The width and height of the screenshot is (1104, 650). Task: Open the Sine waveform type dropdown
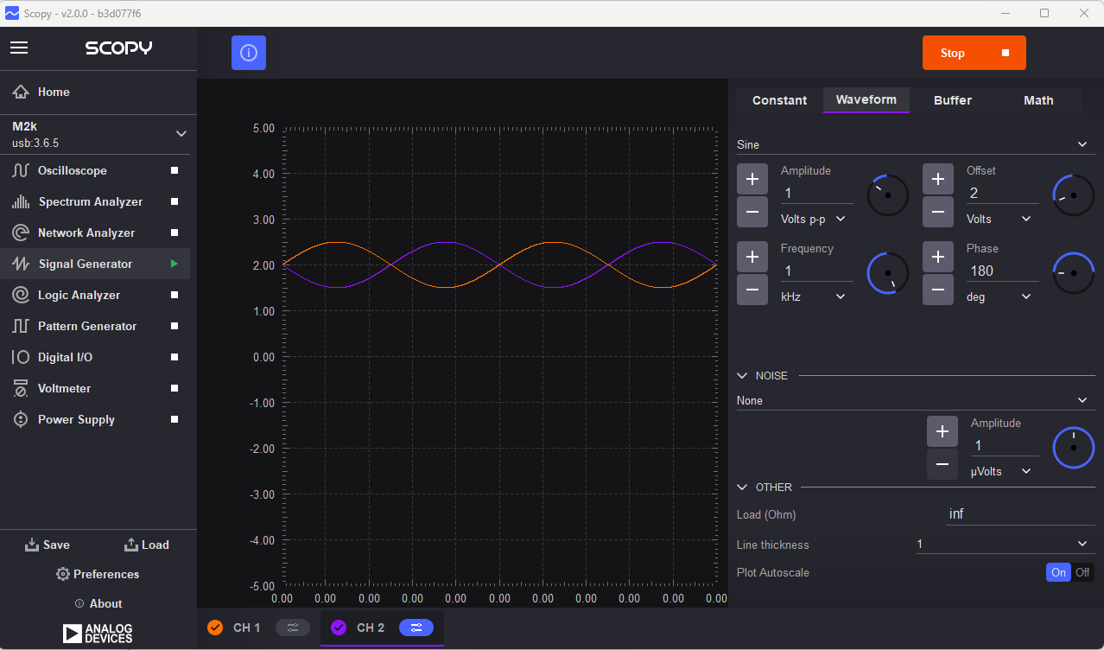(916, 144)
